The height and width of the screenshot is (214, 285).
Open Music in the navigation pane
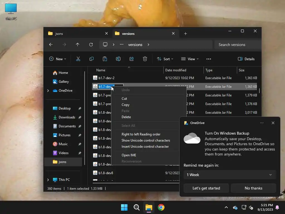tap(63, 144)
